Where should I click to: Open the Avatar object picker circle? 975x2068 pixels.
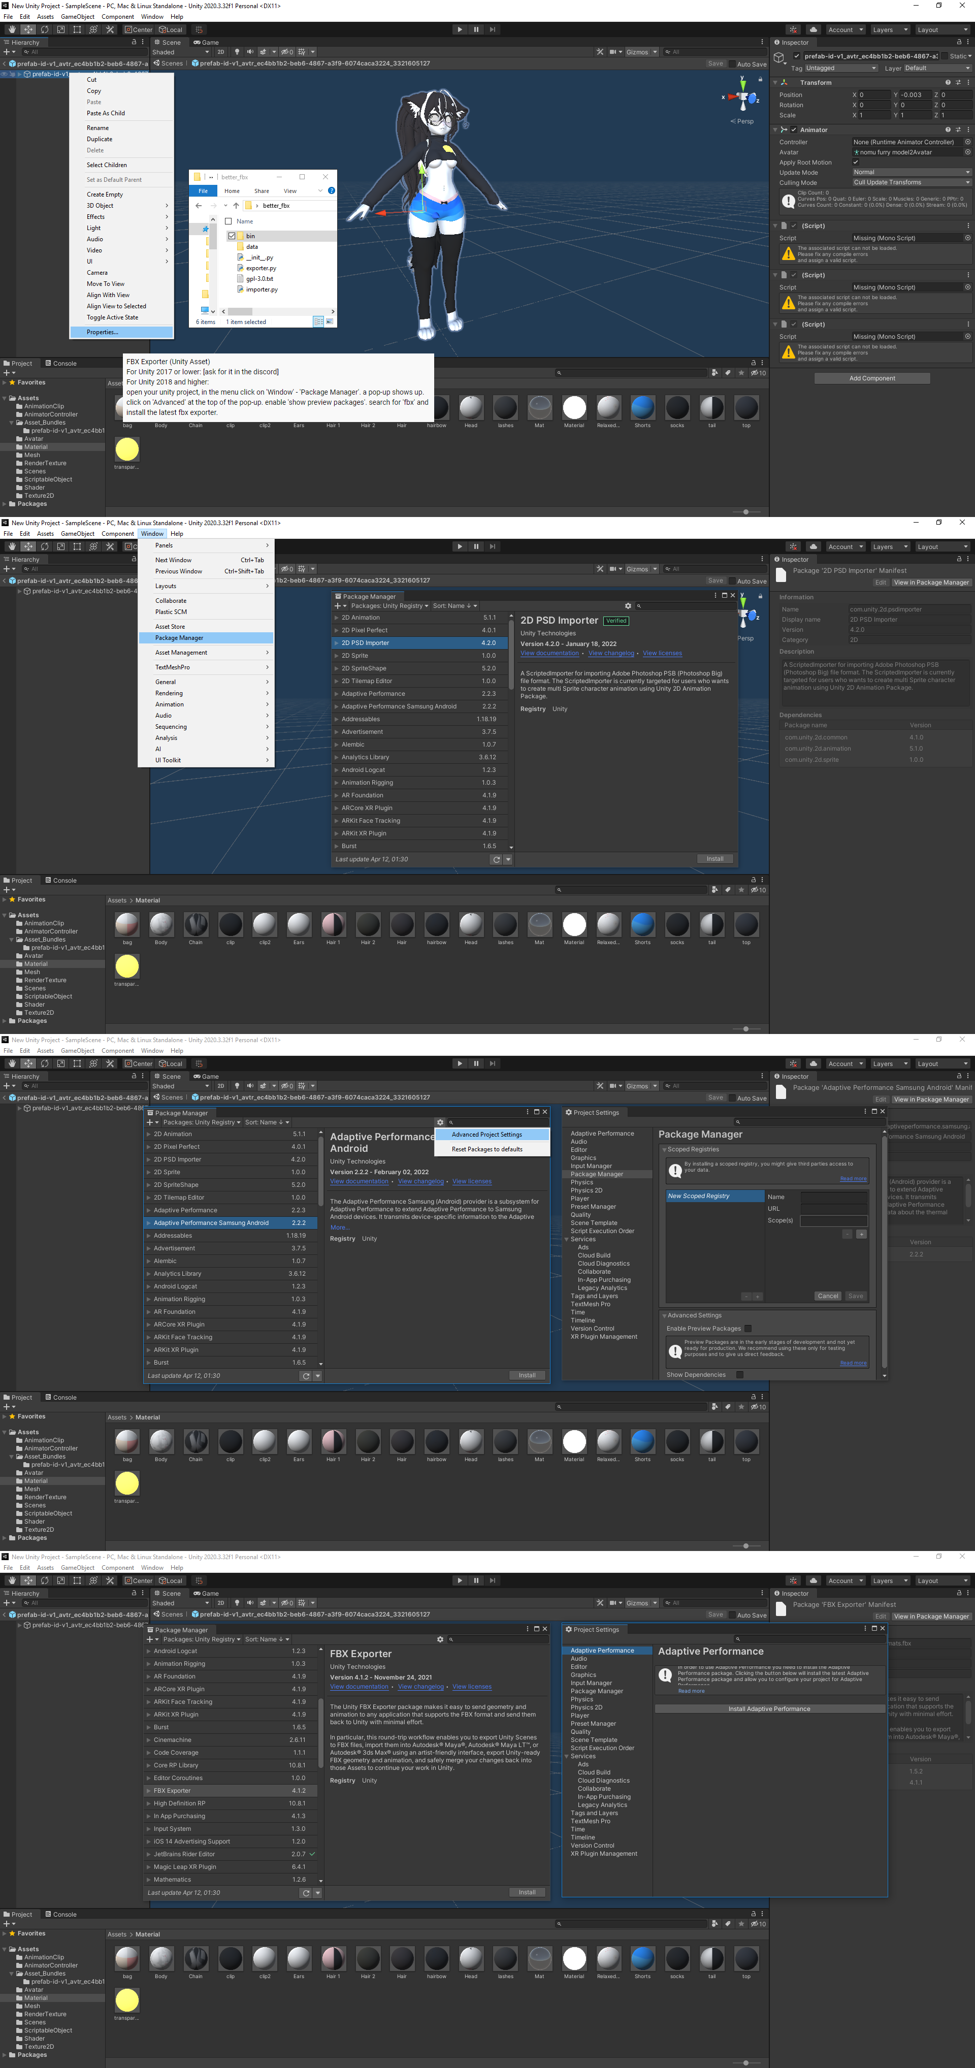(x=967, y=152)
